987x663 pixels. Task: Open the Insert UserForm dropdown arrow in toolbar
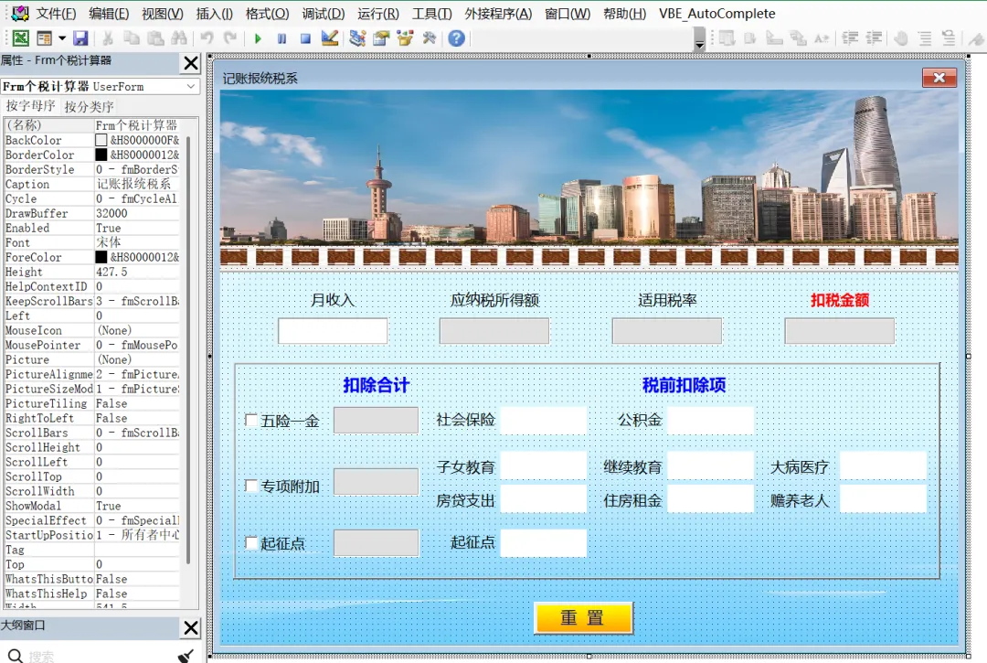pos(62,38)
